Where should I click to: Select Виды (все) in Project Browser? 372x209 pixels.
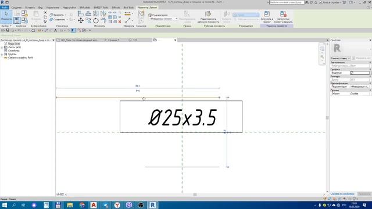click(x=14, y=44)
